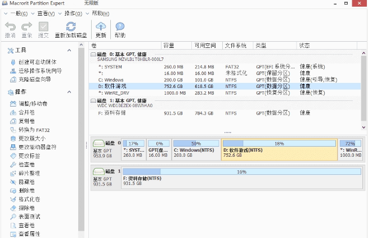Viewport: 368px width, 238px height.
Task: Select the C: Windows volume row
Action: pyautogui.click(x=225, y=80)
